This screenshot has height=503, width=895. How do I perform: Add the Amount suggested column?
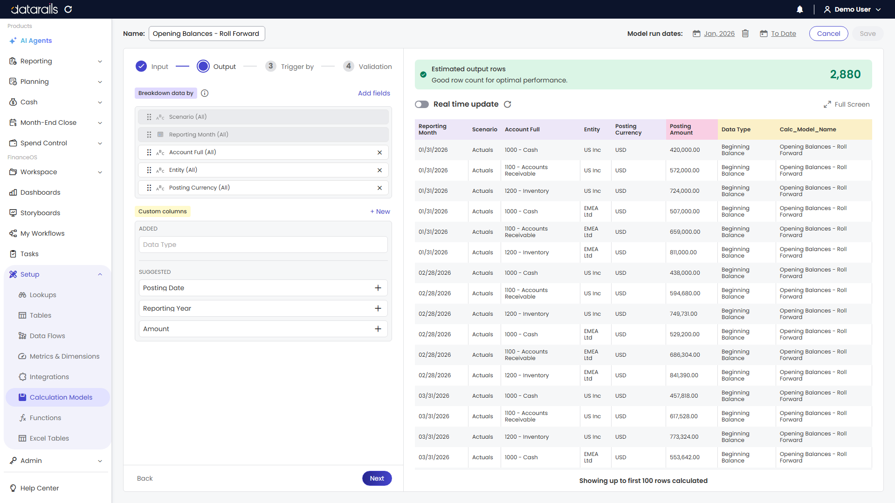pos(378,329)
